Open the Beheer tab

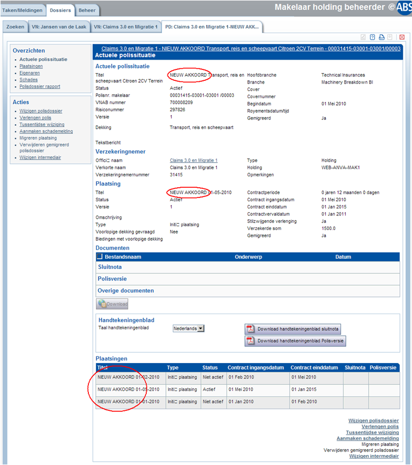click(x=87, y=10)
